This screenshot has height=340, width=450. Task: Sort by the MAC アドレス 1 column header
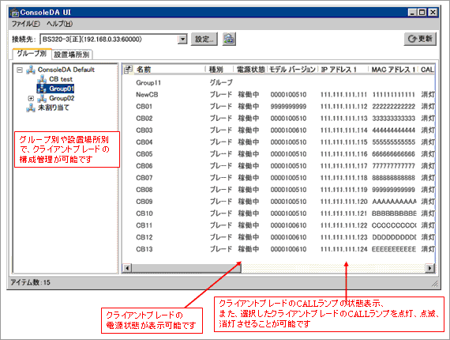pyautogui.click(x=393, y=70)
